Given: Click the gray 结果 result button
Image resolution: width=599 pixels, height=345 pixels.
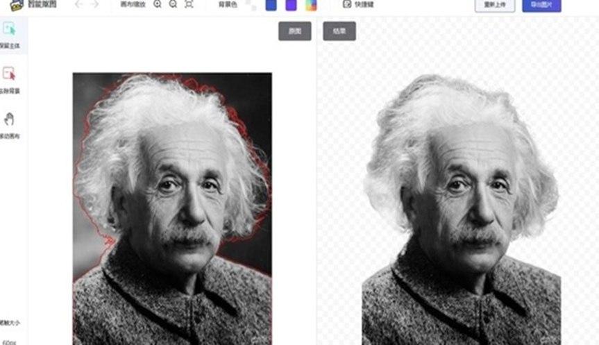Looking at the screenshot, I should click(339, 31).
